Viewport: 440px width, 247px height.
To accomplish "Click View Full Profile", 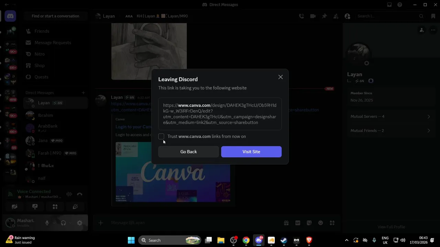I will [x=391, y=227].
